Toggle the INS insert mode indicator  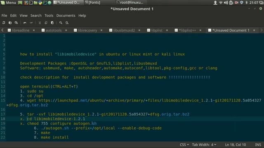tap(258, 145)
